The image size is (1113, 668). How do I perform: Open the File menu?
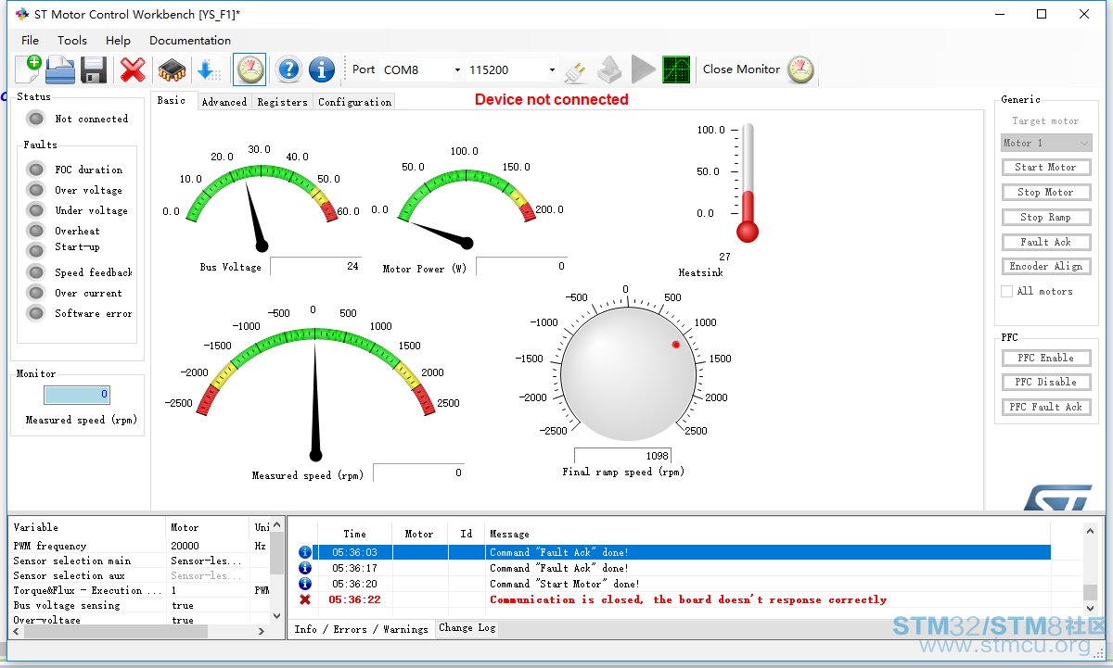[x=31, y=40]
